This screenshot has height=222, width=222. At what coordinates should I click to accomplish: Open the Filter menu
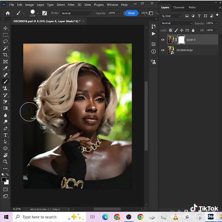pyautogui.click(x=71, y=5)
